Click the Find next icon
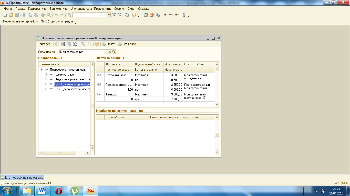This screenshot has height=196, width=350. click(114, 15)
